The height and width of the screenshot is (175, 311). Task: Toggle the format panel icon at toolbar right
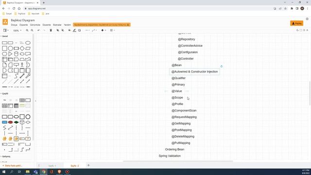pos(304,30)
